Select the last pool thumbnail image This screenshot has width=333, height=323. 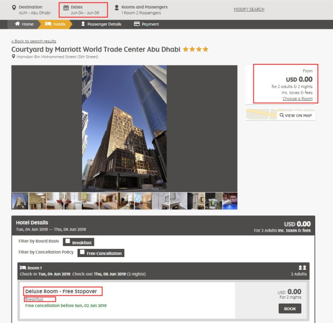point(230,201)
